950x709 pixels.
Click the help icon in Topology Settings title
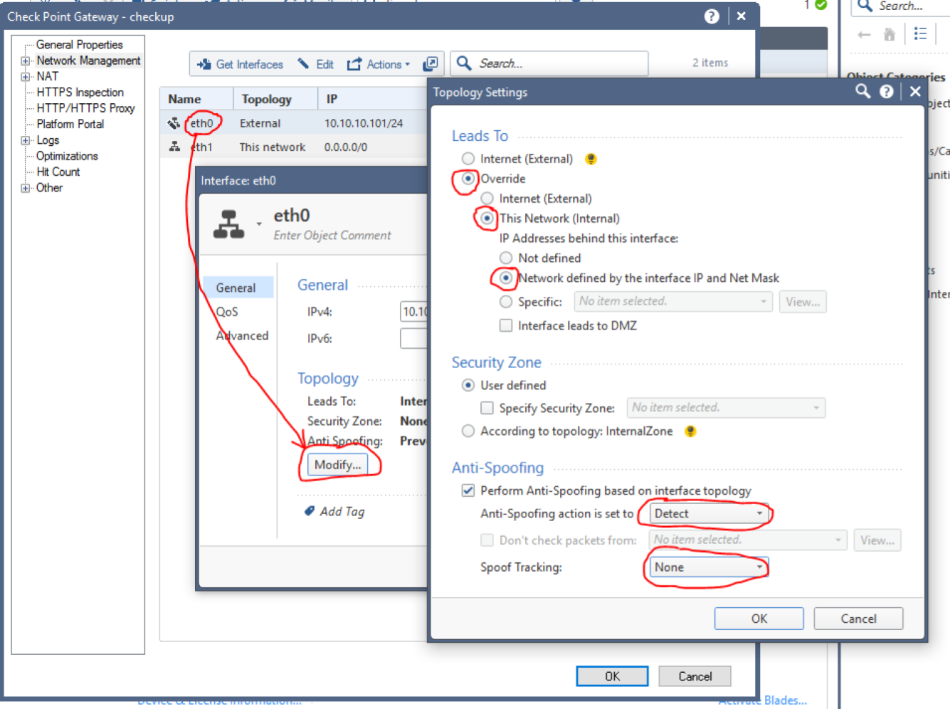(887, 91)
